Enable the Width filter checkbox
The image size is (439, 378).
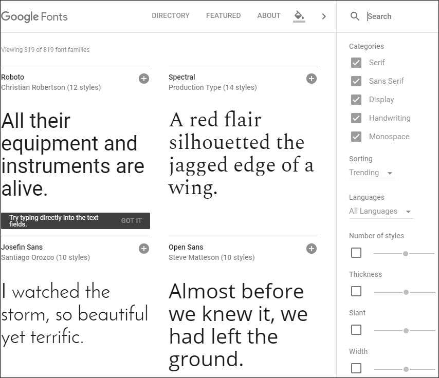[356, 368]
